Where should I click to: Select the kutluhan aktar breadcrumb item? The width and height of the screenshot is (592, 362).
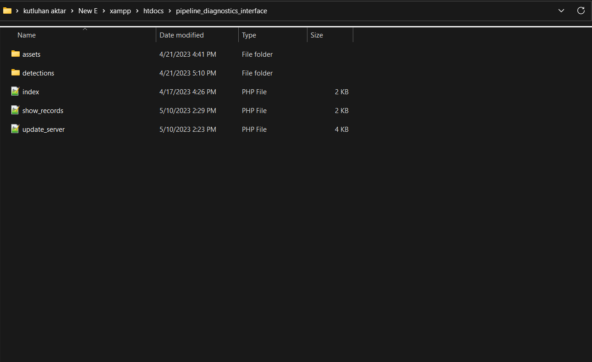tap(44, 11)
